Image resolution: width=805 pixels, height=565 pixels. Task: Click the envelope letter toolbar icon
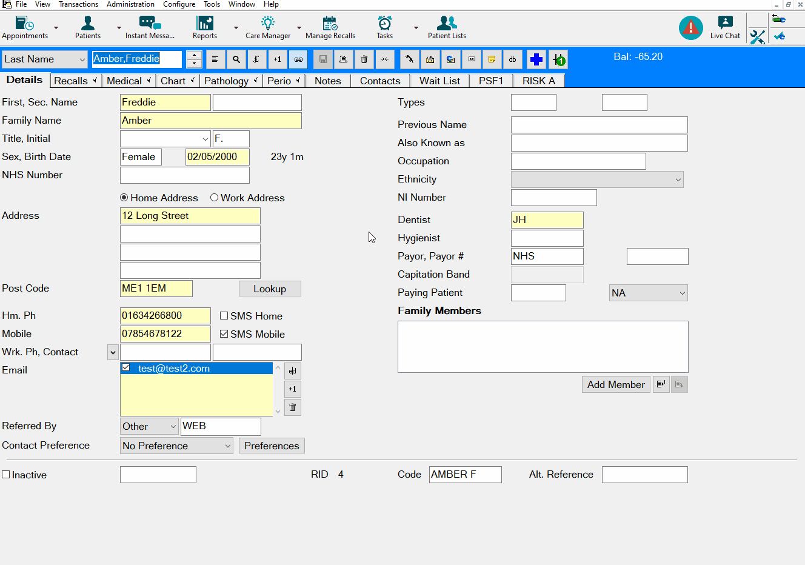pos(430,59)
